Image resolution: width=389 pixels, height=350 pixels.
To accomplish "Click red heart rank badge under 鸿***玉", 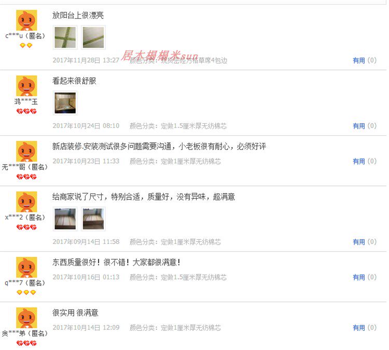I will click(x=26, y=111).
